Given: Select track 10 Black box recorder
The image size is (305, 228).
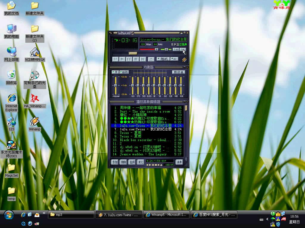Looking at the screenshot, I should point(147,140).
